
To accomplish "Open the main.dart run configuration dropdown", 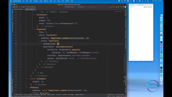I will (x=81, y=7).
